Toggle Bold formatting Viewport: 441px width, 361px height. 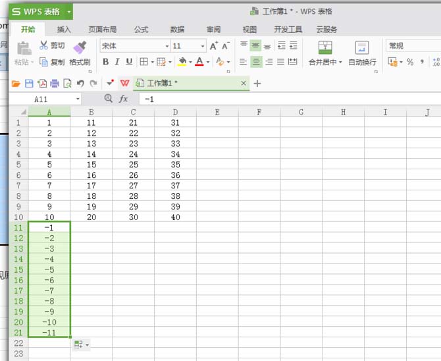click(106, 62)
